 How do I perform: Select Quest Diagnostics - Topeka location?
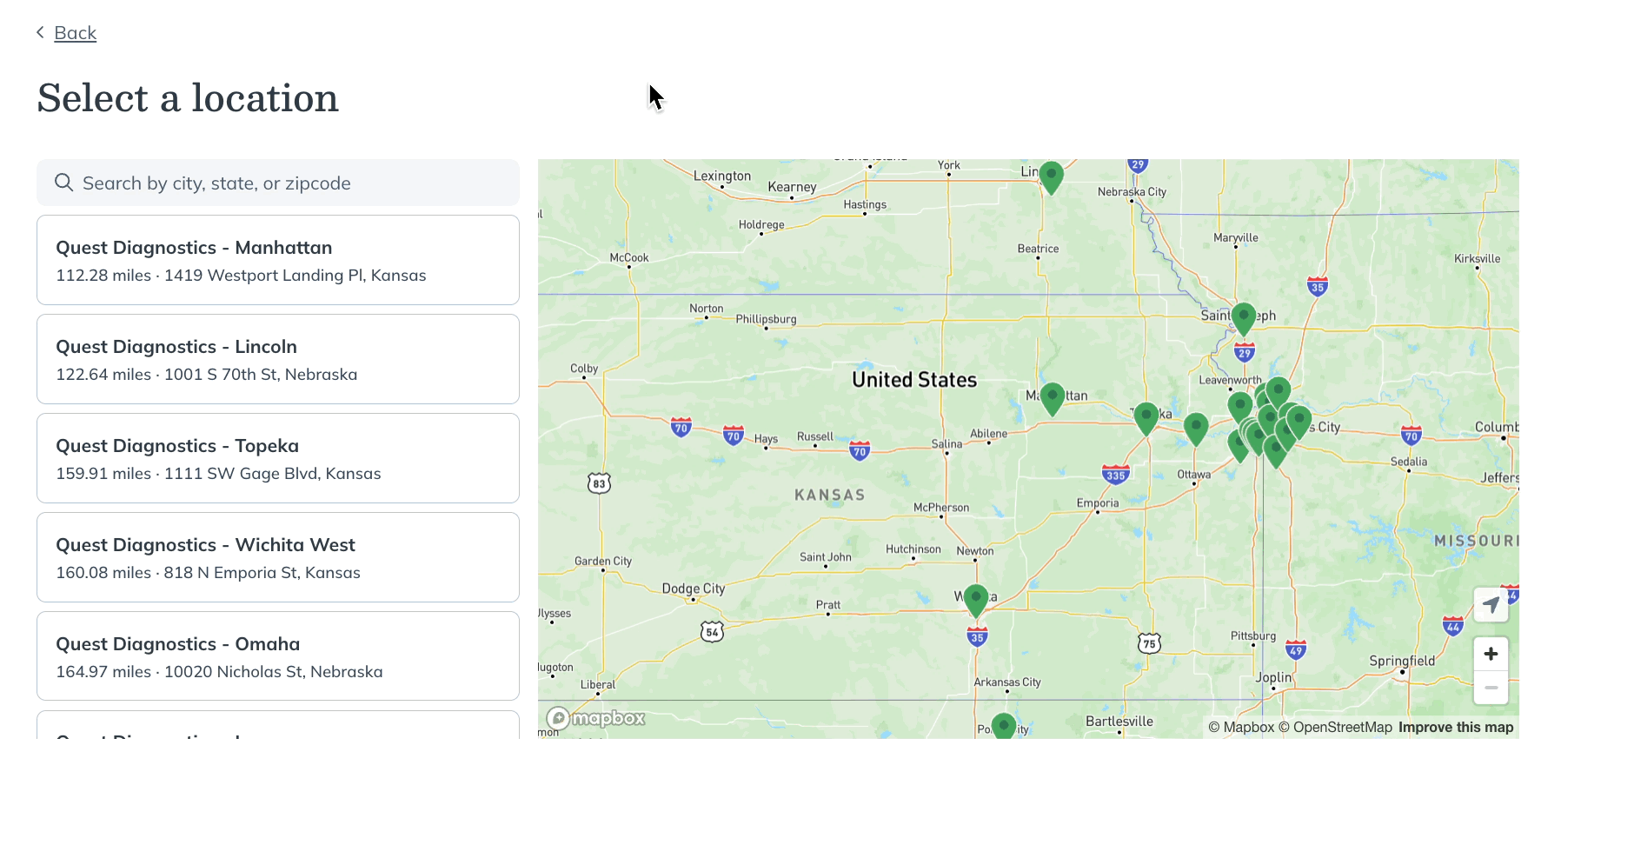click(278, 458)
